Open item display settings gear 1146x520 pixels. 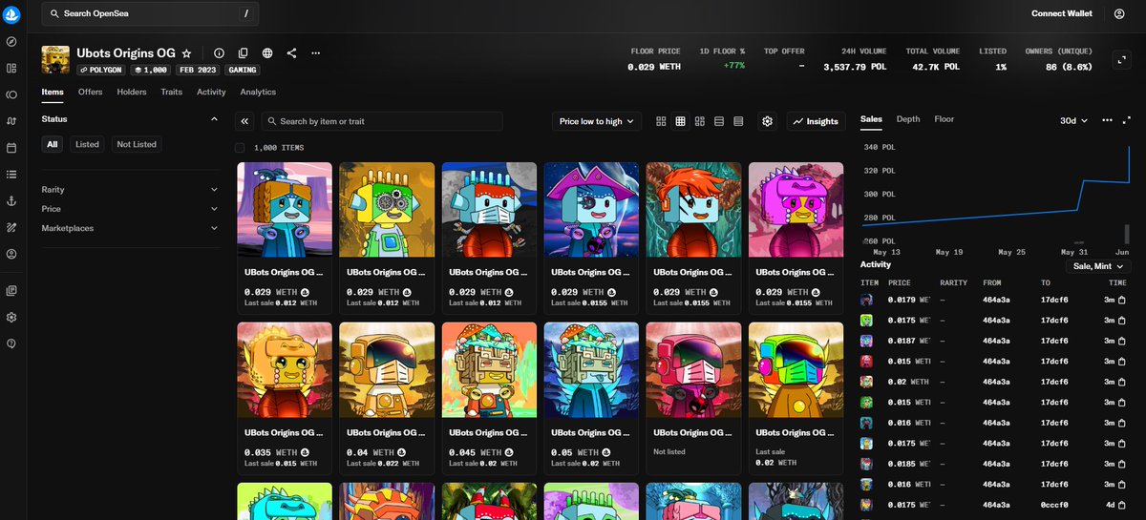(767, 121)
